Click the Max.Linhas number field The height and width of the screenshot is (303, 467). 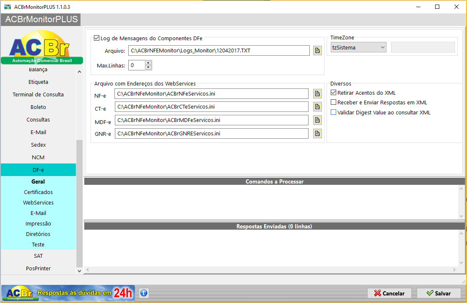click(137, 65)
